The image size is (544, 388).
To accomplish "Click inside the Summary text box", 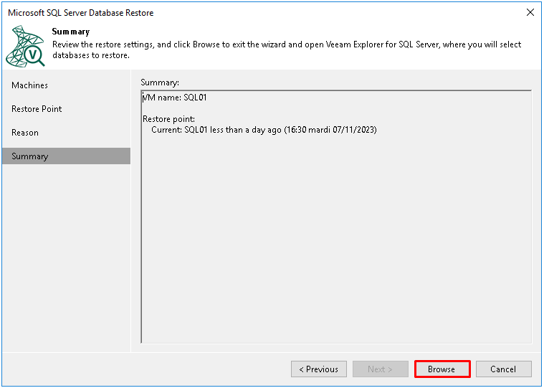I will [336, 217].
